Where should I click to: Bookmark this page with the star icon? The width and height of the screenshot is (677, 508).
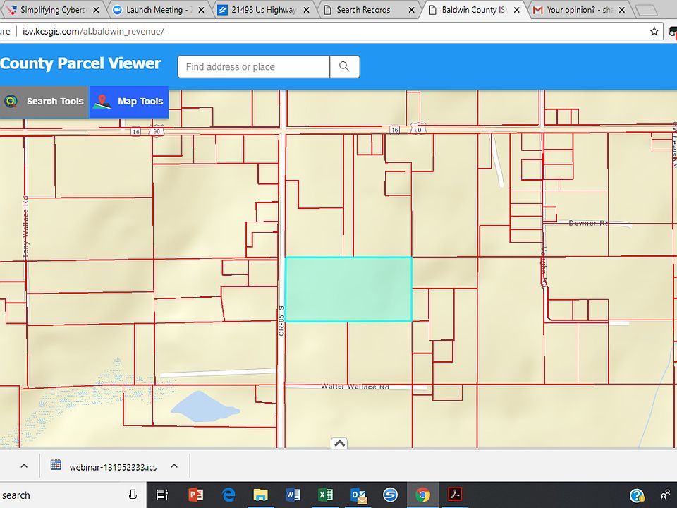click(654, 31)
